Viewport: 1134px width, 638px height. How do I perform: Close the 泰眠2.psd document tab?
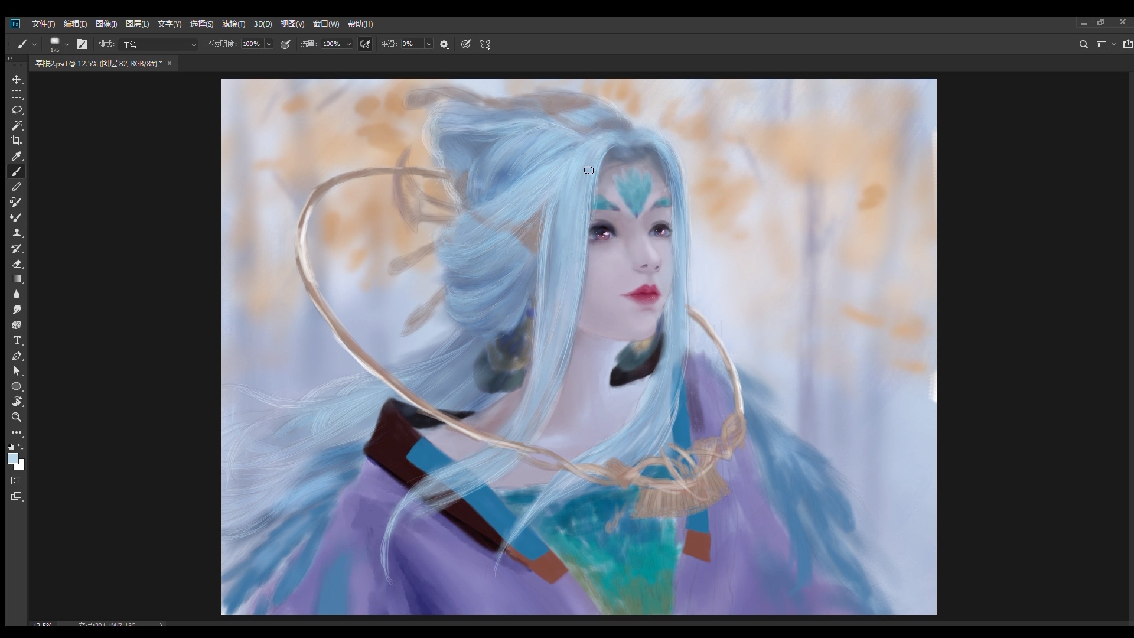[x=170, y=63]
